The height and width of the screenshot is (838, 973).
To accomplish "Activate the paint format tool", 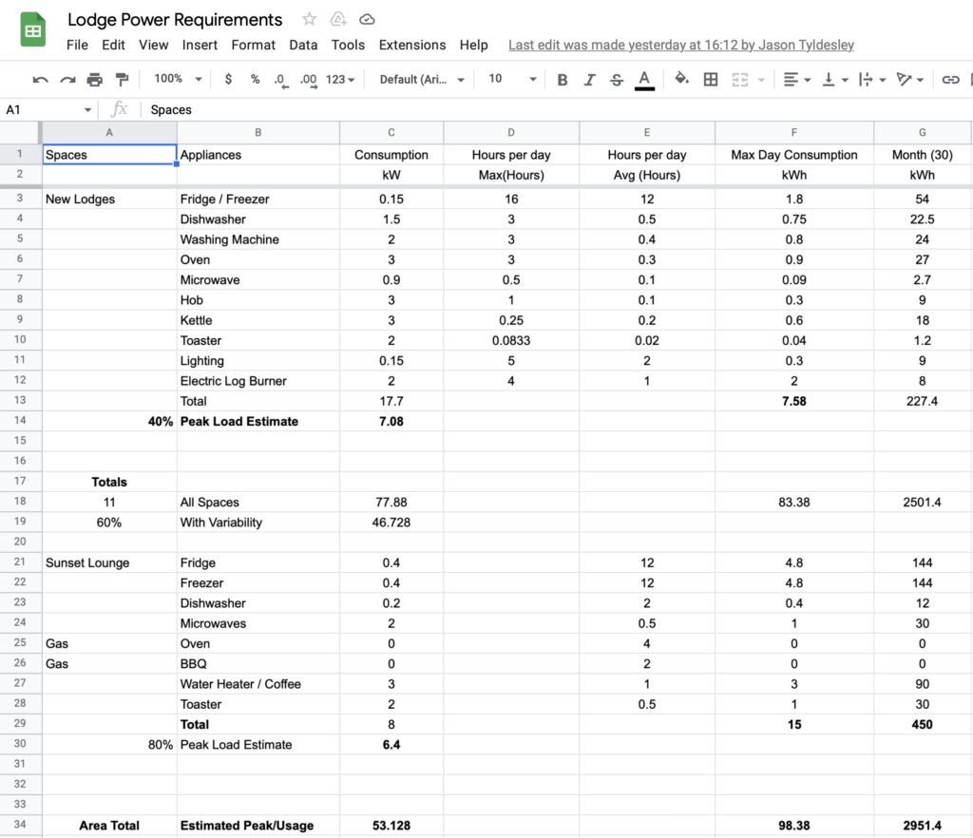I will 123,80.
